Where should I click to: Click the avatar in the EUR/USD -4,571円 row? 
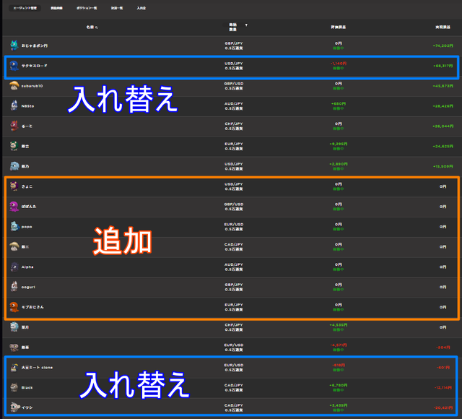[x=14, y=347]
